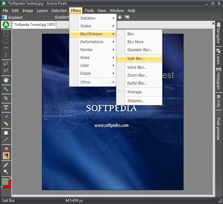
Task: Choose the radial gradient style icon
Action: click(x=120, y=17)
